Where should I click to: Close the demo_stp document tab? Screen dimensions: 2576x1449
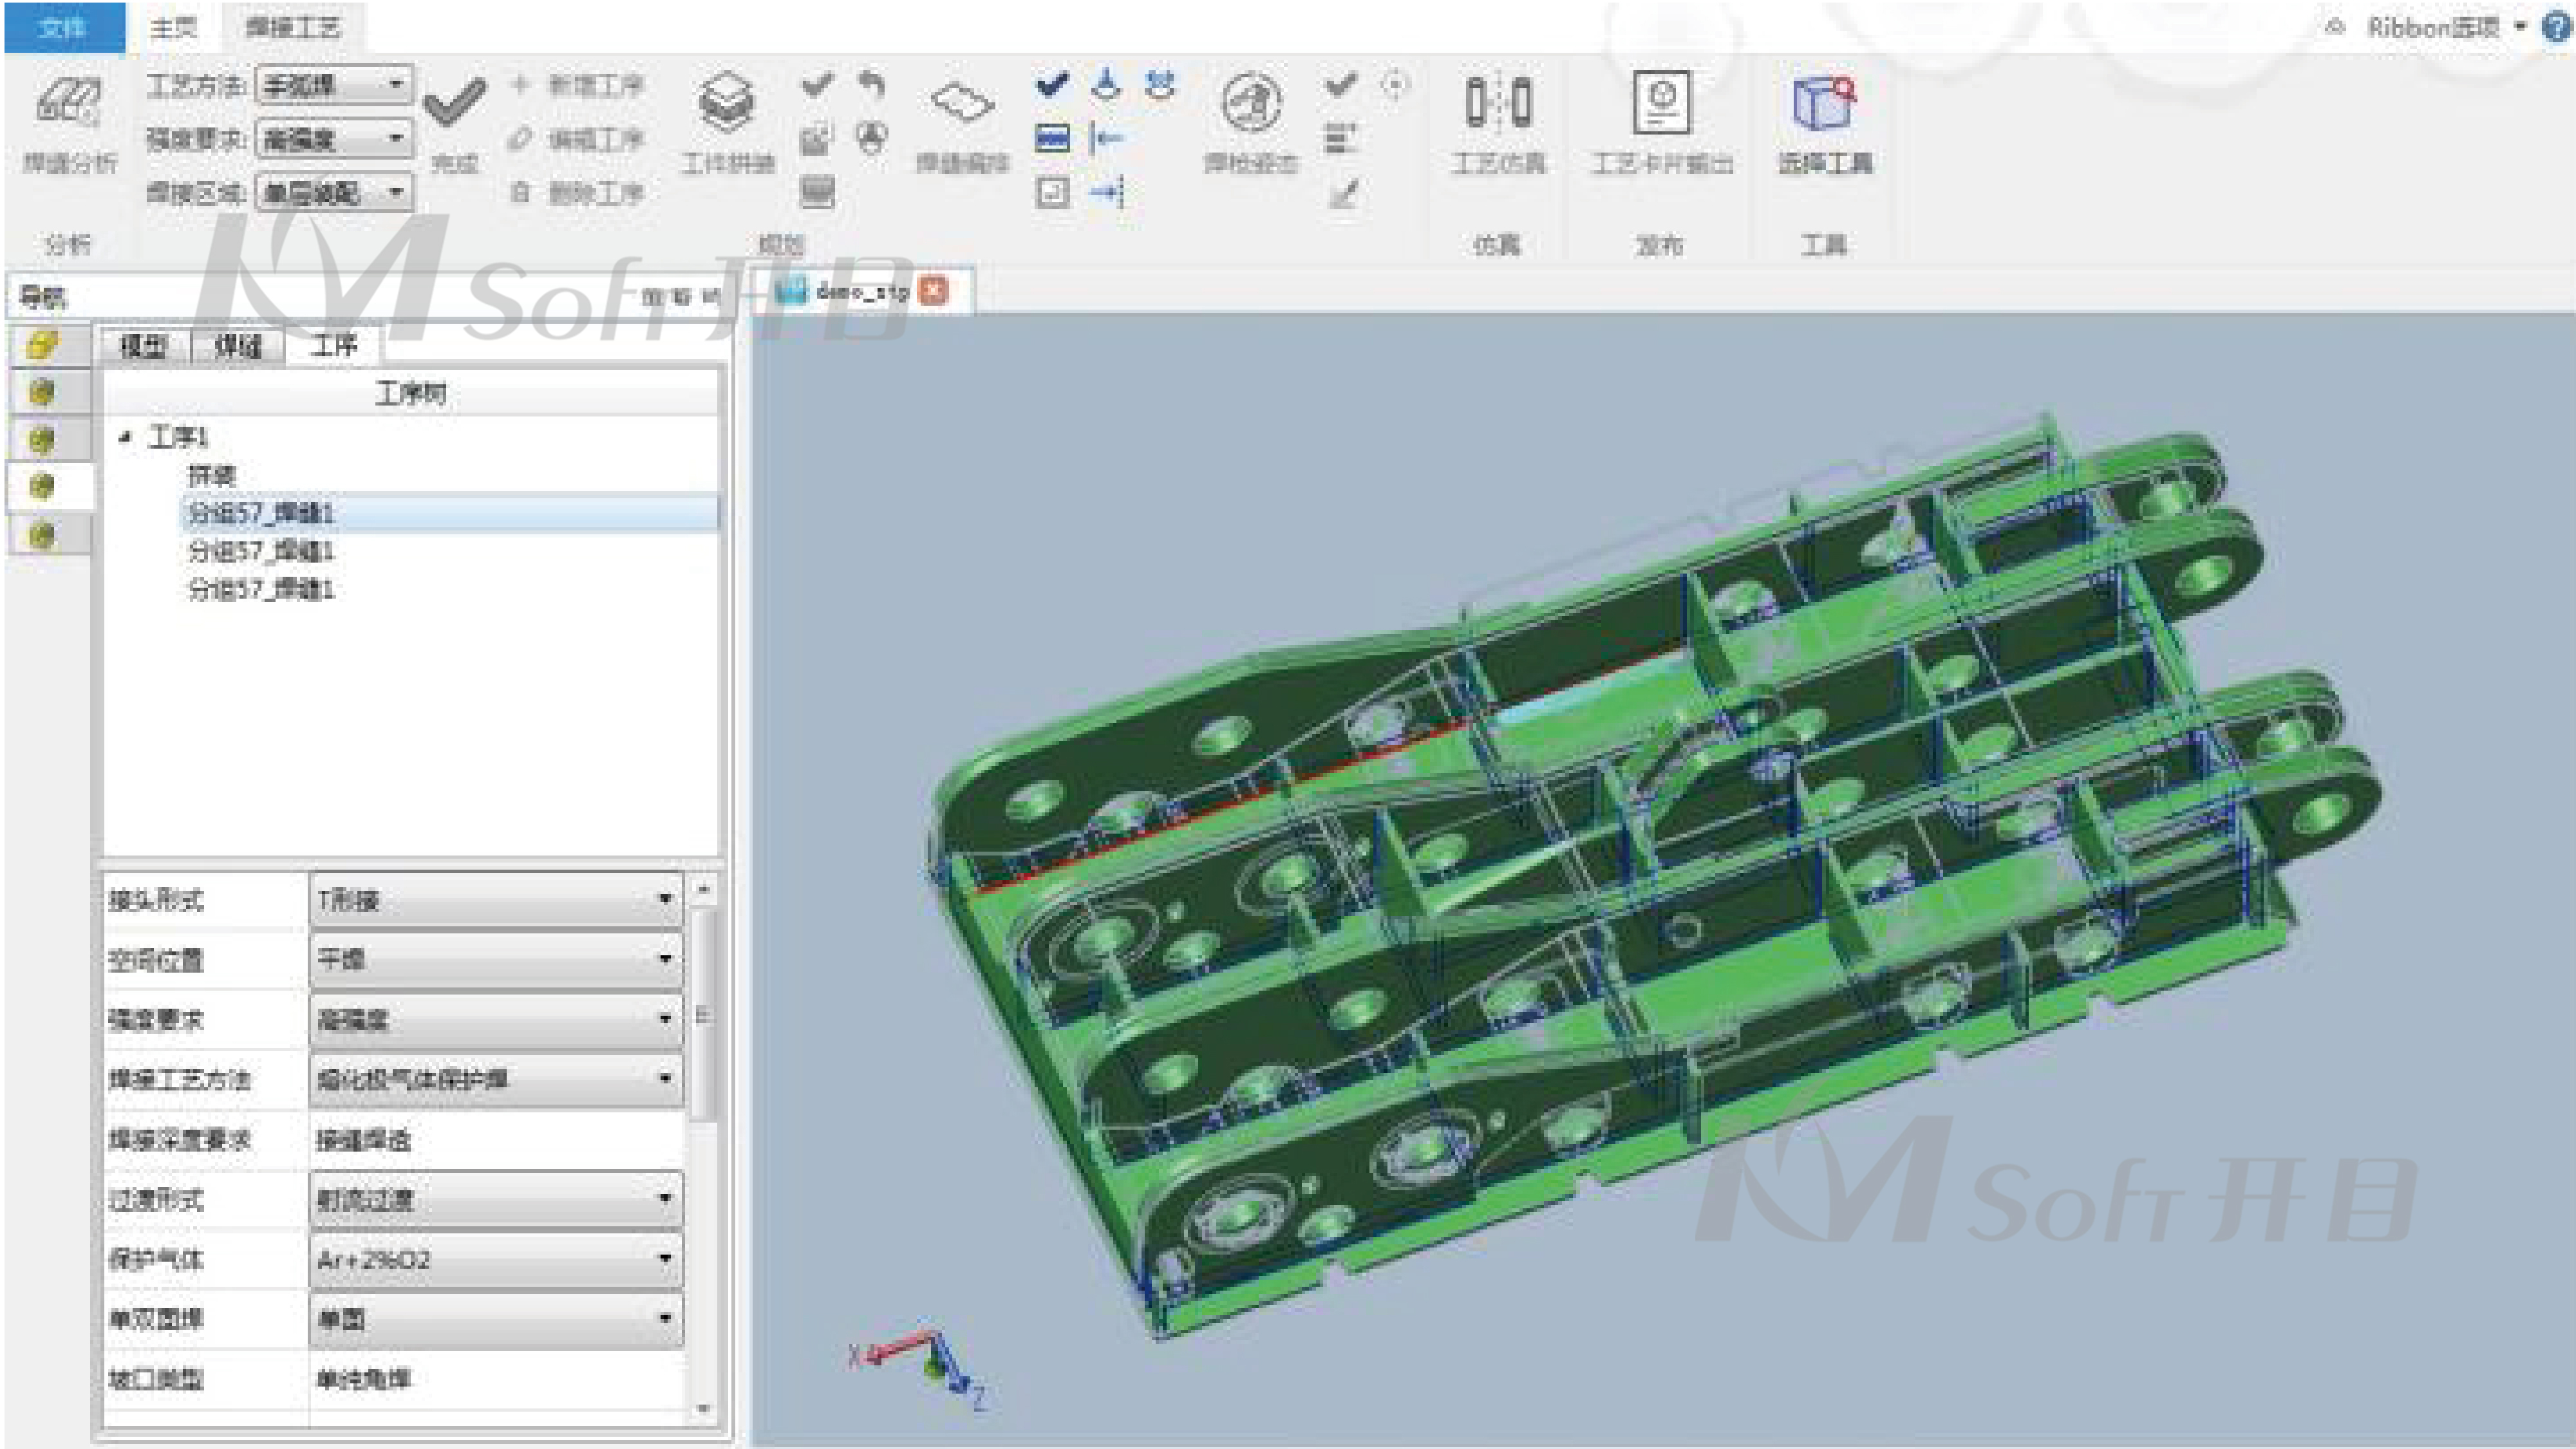coord(933,290)
